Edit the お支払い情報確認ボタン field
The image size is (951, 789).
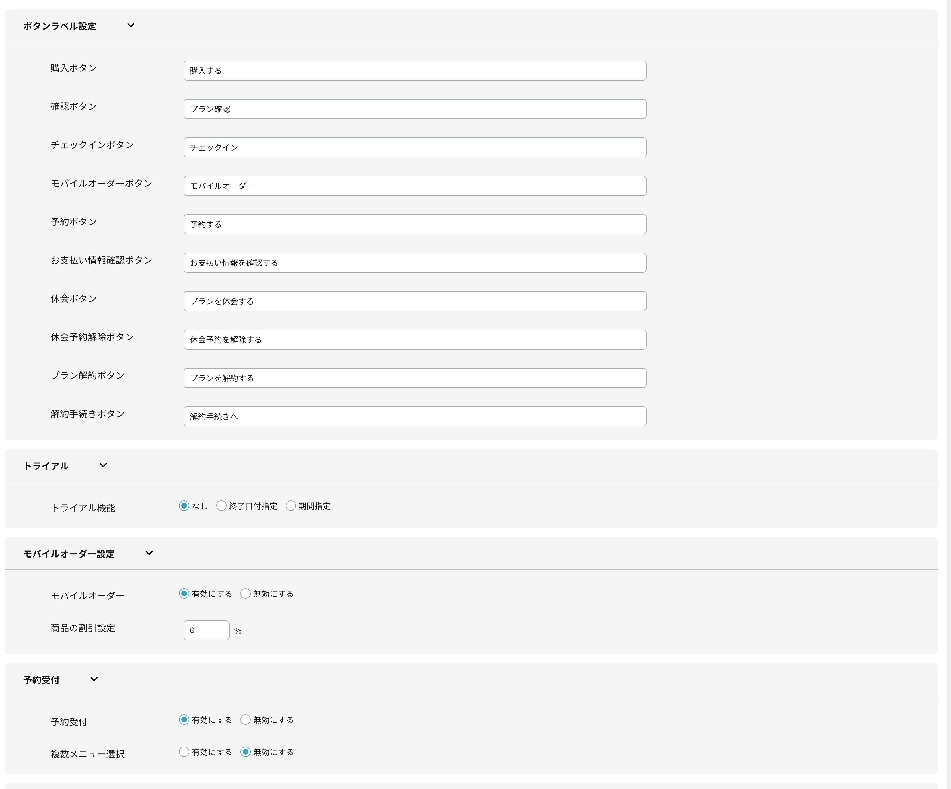[x=414, y=263]
